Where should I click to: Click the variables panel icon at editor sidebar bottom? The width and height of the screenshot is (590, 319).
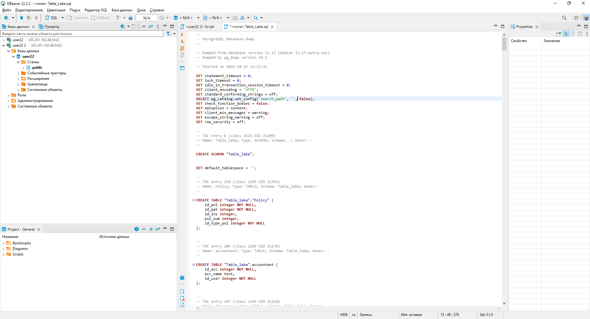182,305
